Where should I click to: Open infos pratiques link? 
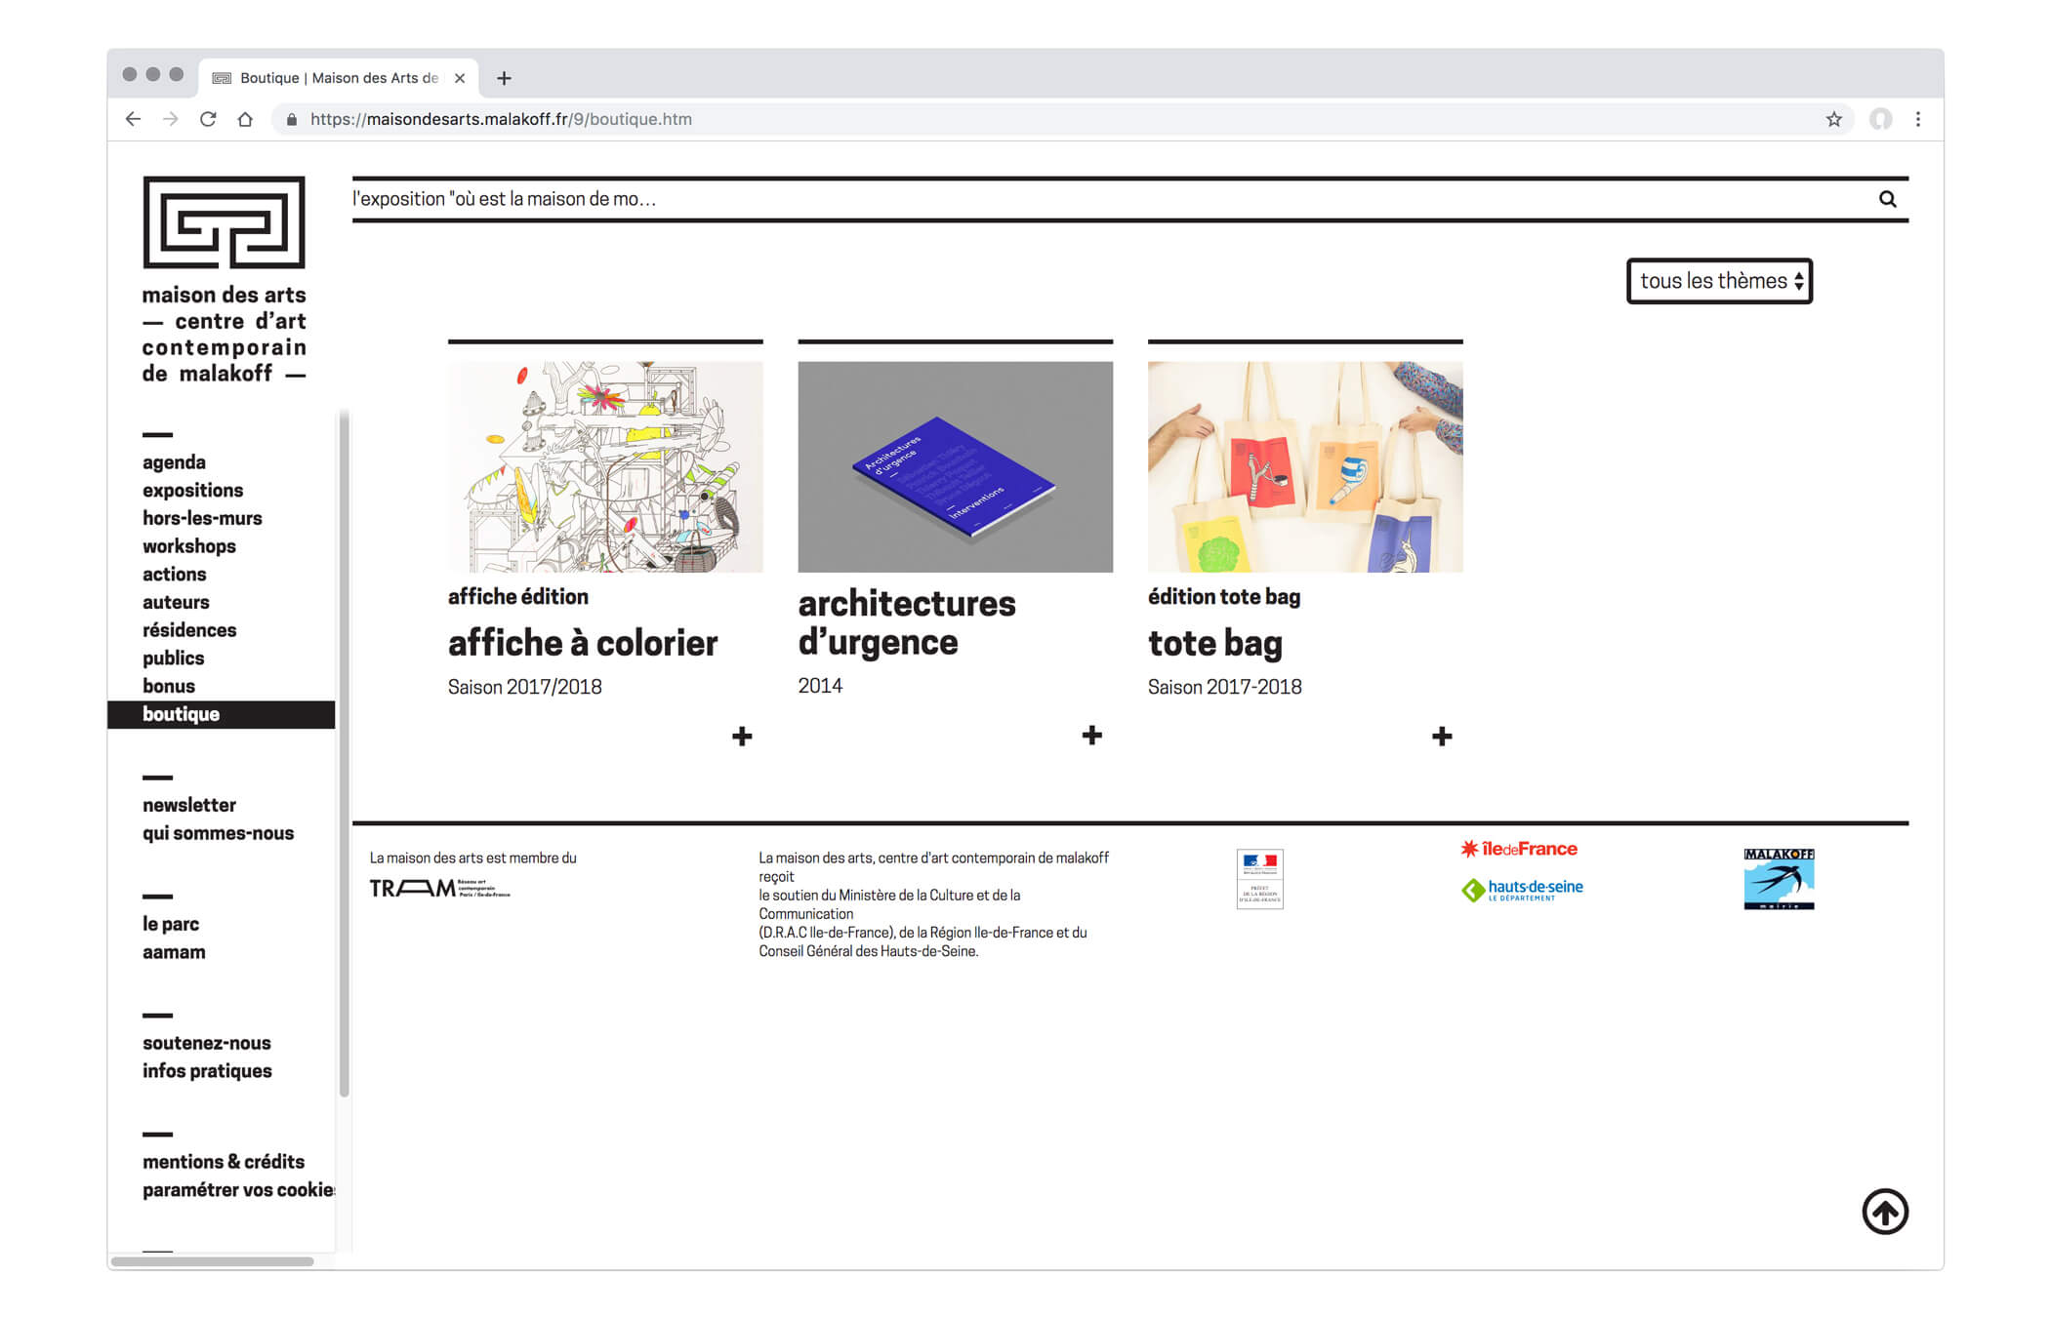point(207,1070)
